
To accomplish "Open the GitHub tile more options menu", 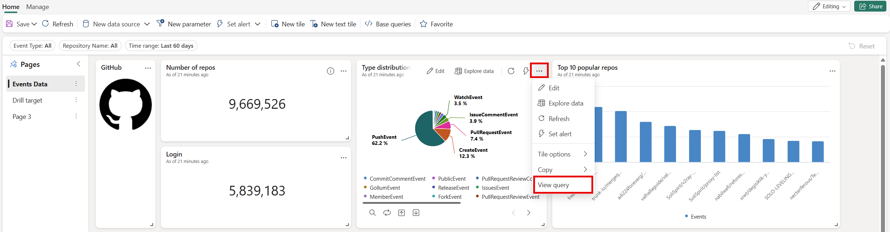I will tap(148, 68).
